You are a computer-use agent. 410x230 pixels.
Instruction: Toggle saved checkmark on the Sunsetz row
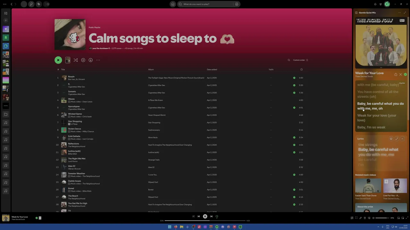tap(294, 93)
